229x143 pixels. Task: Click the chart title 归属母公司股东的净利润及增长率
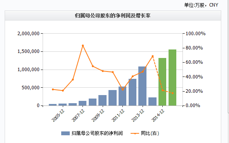pyautogui.click(x=113, y=15)
